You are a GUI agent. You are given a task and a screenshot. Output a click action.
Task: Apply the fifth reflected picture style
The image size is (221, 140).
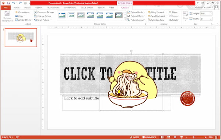tap(100, 15)
